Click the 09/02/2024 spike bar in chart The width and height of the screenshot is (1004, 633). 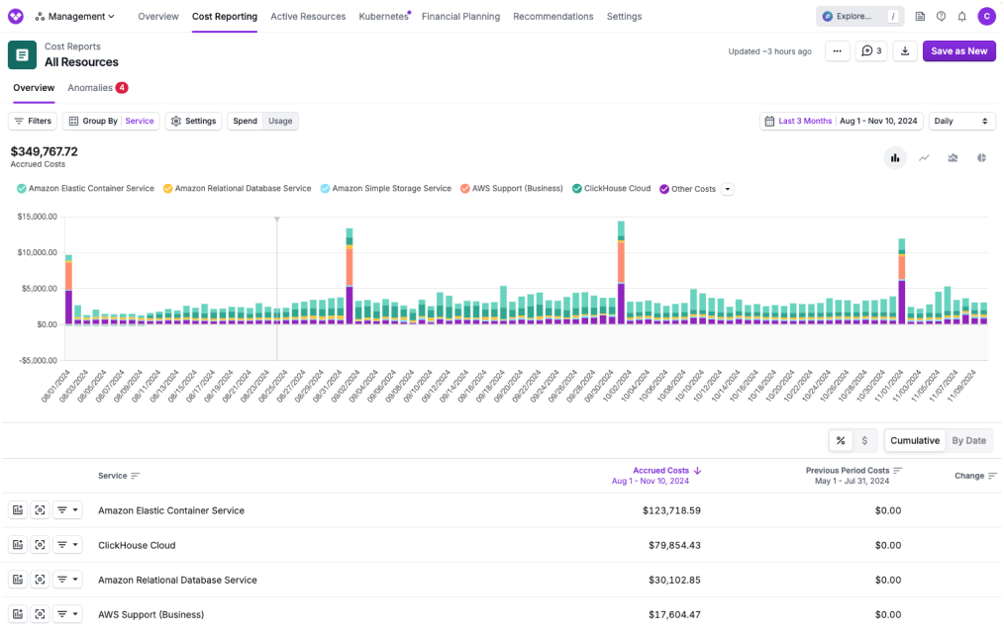click(350, 276)
